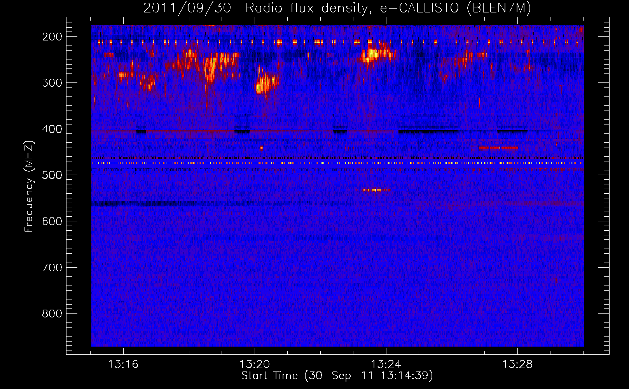Click the 700 frequency tick label
Screen dimensions: 629x389
tap(52, 268)
